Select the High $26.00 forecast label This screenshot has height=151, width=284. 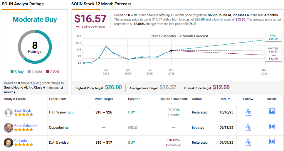[273, 37]
